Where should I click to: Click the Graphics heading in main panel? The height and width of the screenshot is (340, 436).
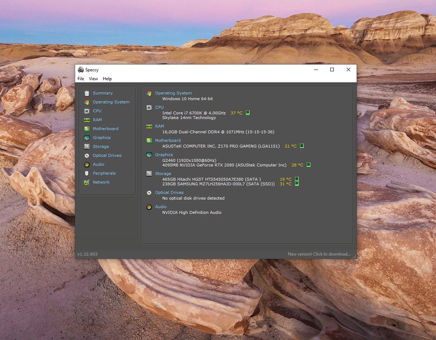pos(164,155)
